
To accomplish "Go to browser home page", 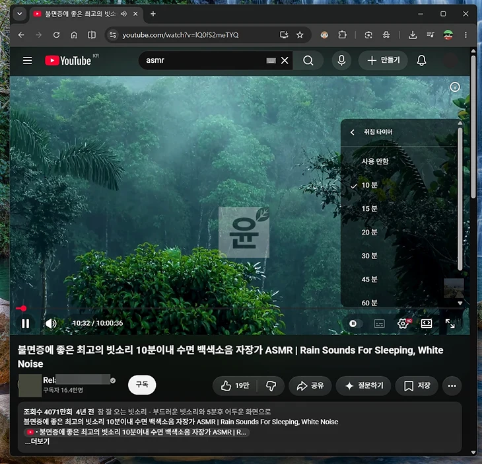I will click(74, 35).
